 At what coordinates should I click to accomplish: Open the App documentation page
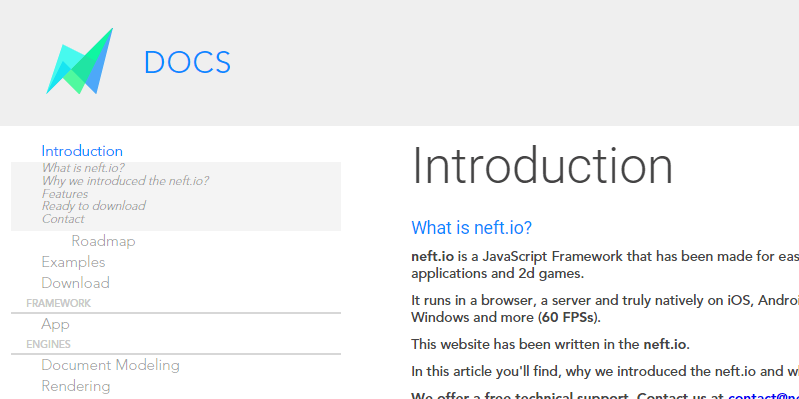[x=55, y=324]
